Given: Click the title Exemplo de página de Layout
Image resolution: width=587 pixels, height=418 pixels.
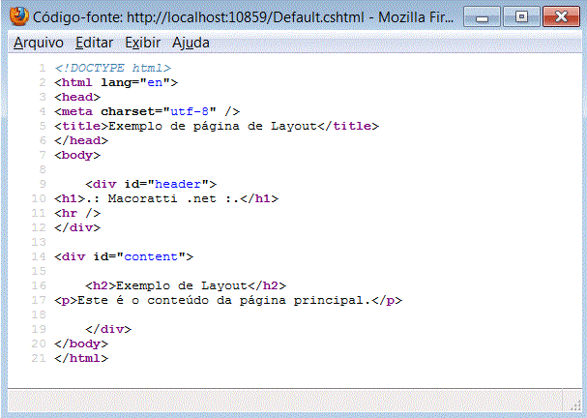Looking at the screenshot, I should click(x=217, y=126).
